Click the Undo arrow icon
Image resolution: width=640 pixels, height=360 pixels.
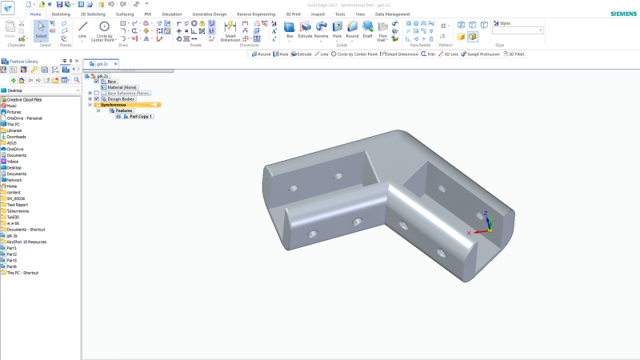click(111, 4)
